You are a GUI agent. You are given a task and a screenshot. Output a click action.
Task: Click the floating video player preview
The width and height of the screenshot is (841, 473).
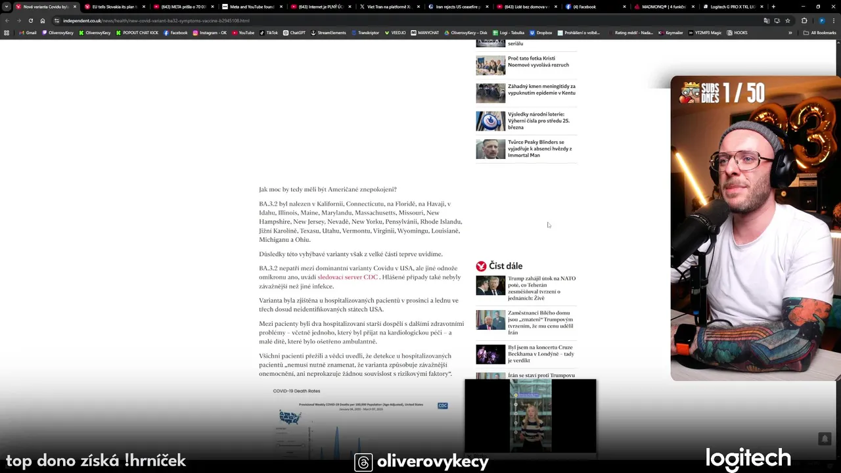[530, 417]
